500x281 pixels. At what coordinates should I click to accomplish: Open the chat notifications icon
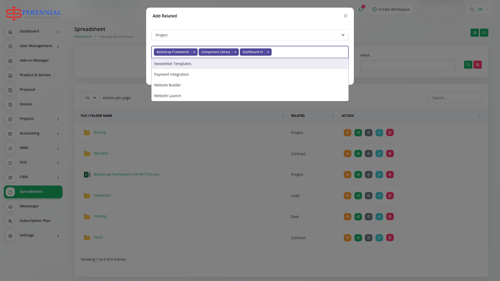pyautogui.click(x=361, y=9)
